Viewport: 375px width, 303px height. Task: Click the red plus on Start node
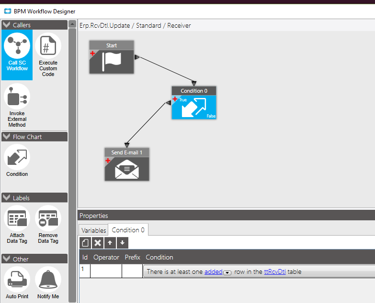(92, 53)
